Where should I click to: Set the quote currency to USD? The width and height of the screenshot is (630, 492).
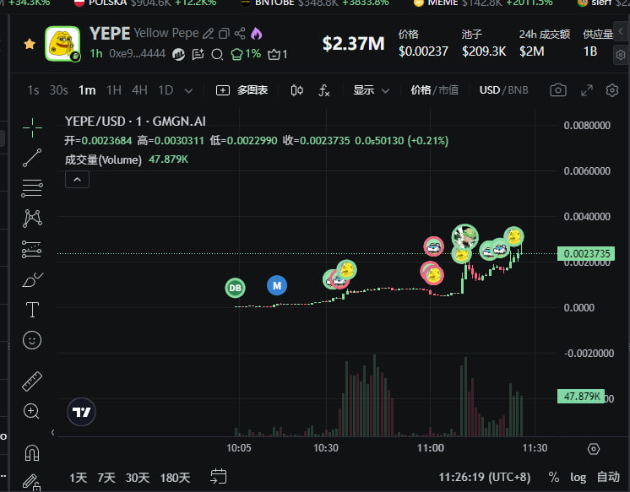[489, 90]
